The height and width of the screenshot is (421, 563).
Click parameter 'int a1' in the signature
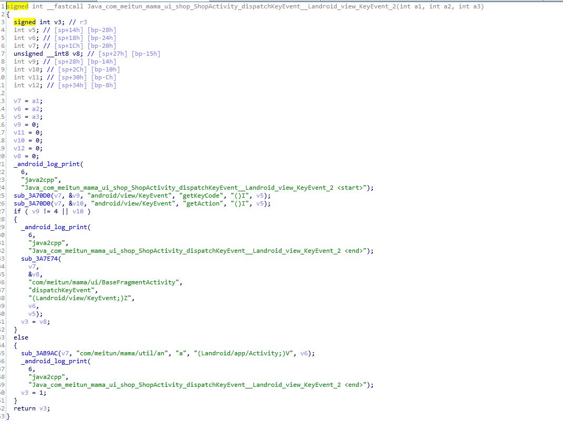point(412,6)
